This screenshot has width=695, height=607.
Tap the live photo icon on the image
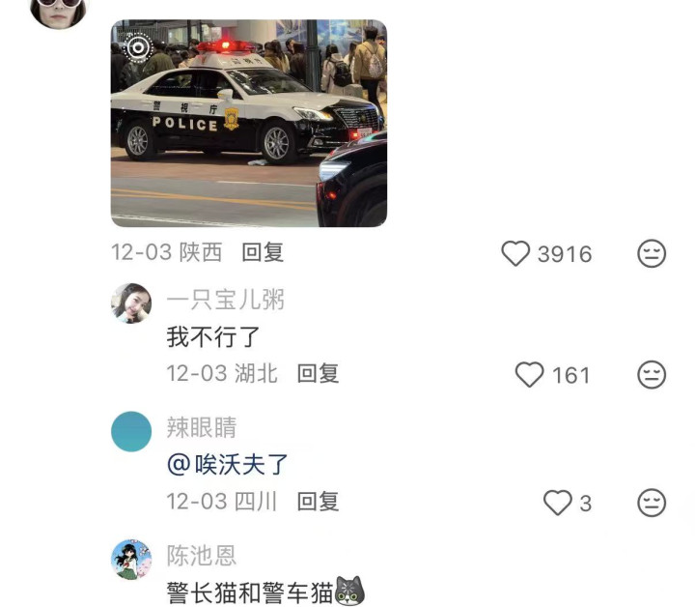pyautogui.click(x=138, y=47)
